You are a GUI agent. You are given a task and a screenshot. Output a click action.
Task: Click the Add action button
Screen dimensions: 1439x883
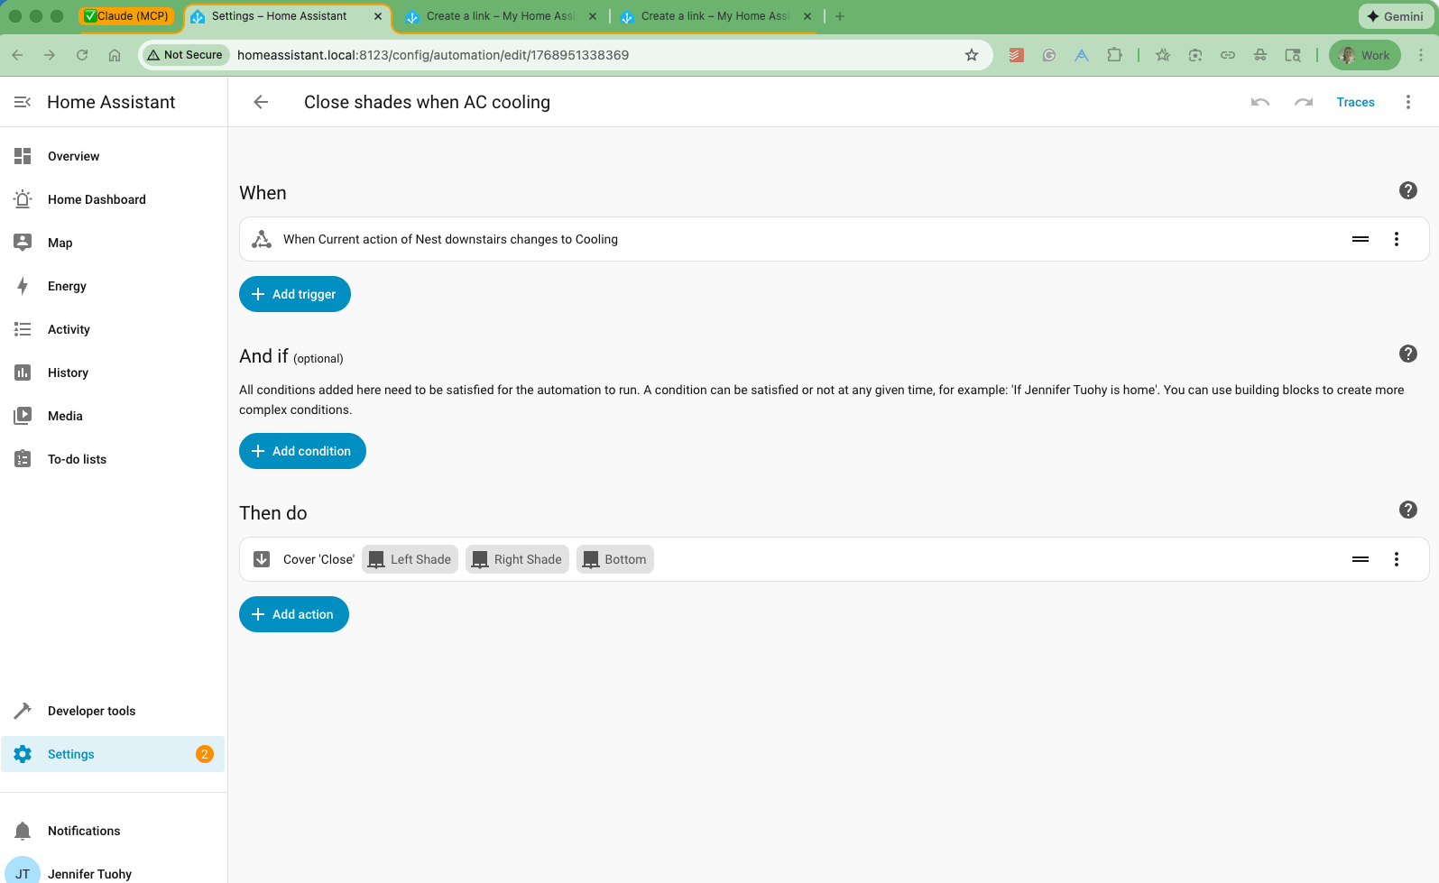click(x=294, y=614)
